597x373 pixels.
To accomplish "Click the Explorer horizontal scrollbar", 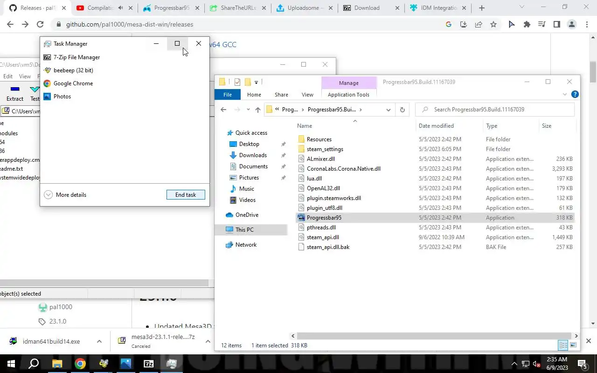I will (x=434, y=336).
